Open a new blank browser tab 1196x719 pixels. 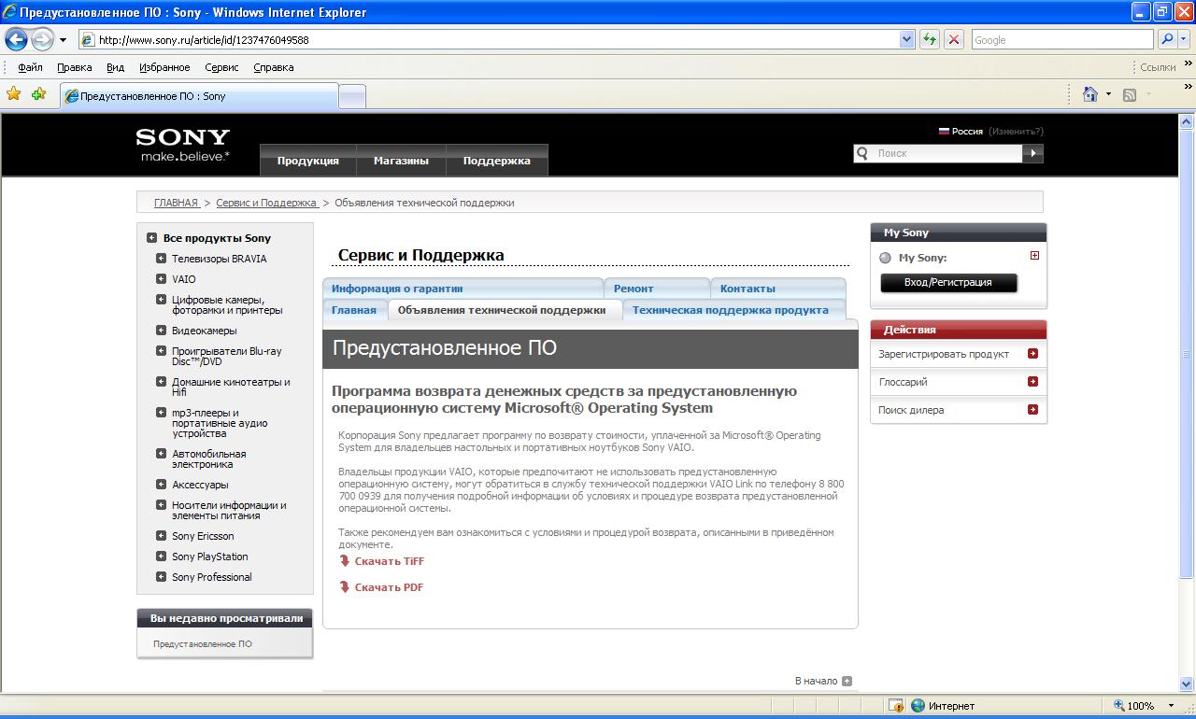click(351, 97)
